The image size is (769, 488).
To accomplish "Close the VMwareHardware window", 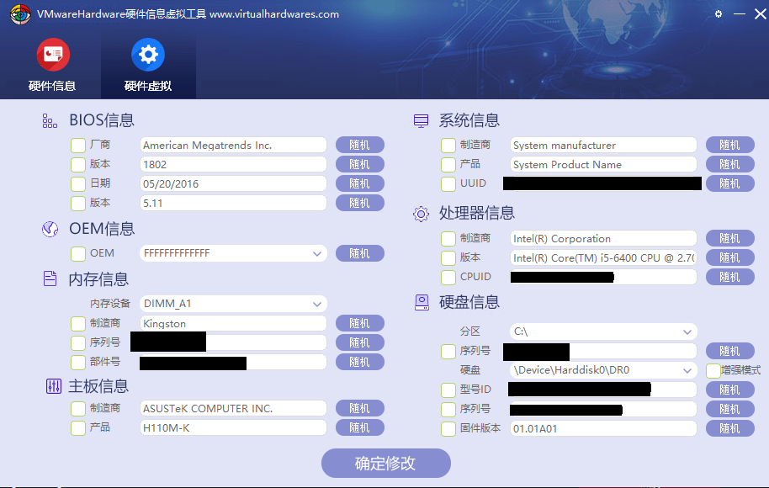I will coord(761,14).
